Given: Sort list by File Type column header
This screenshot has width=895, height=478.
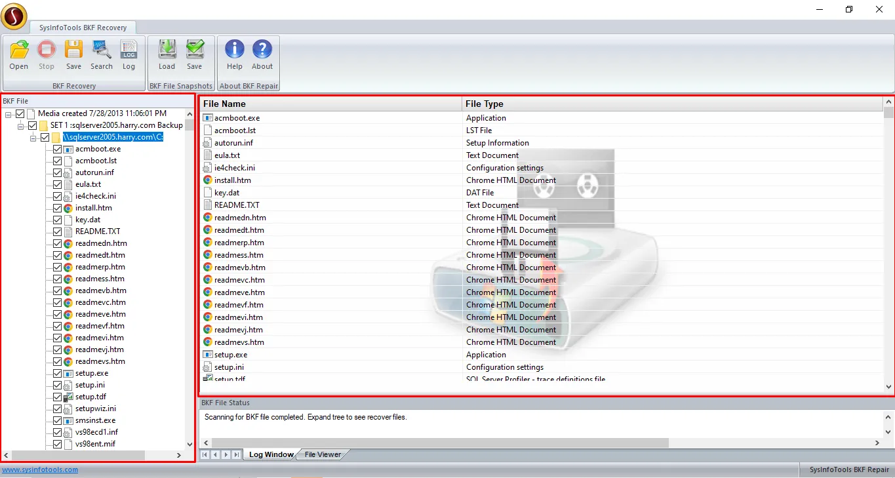Looking at the screenshot, I should [x=484, y=104].
